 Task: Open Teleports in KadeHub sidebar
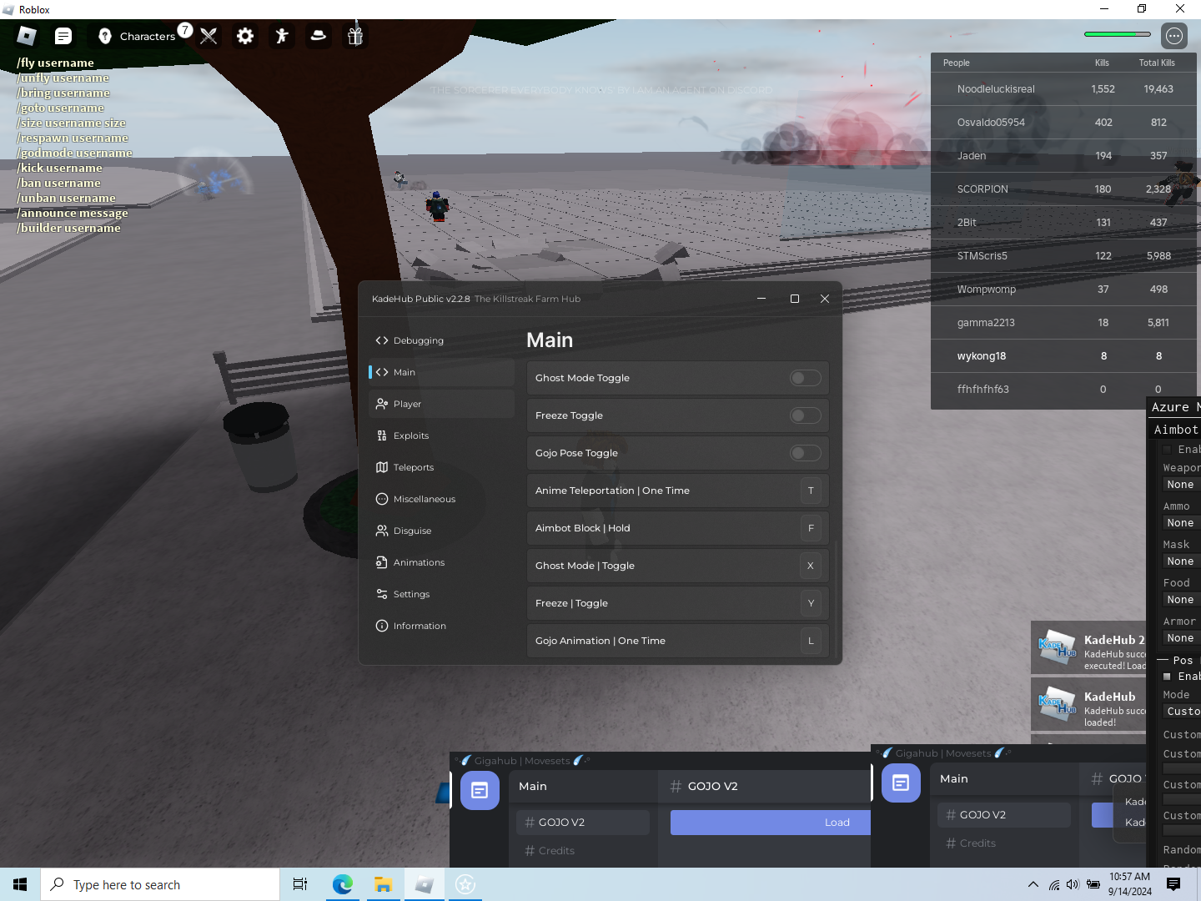(x=442, y=467)
